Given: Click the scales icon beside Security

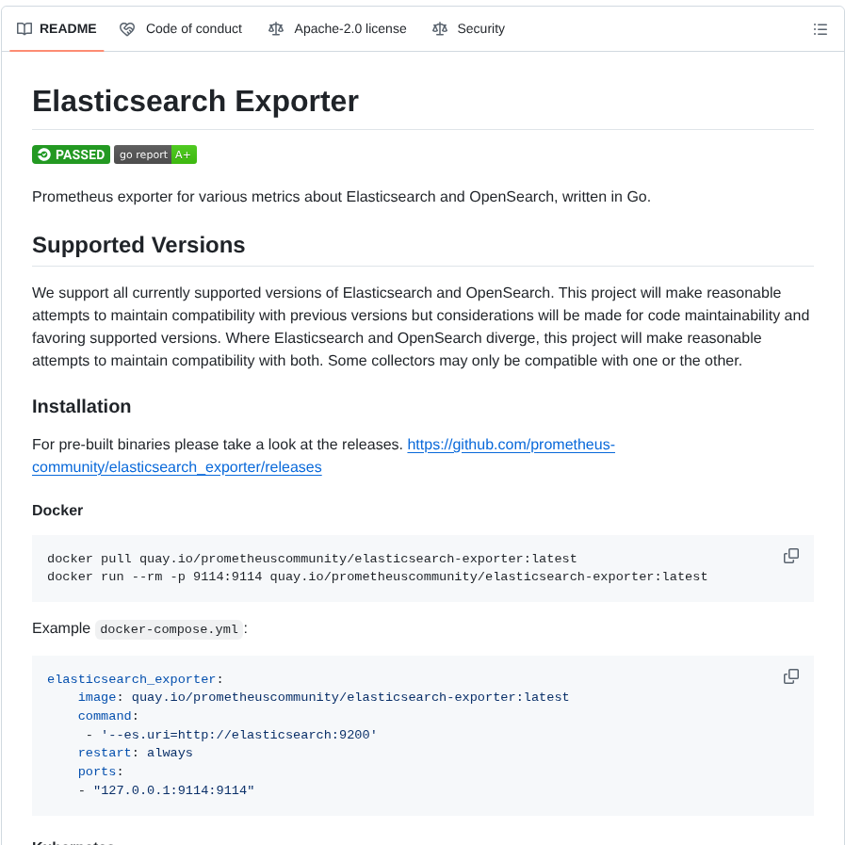Looking at the screenshot, I should (439, 28).
